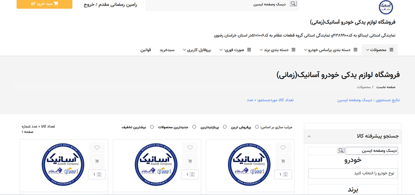The width and height of the screenshot is (415, 195).
Task: Click the hamburger icon beside صورت فوری-
Action: (249, 50)
